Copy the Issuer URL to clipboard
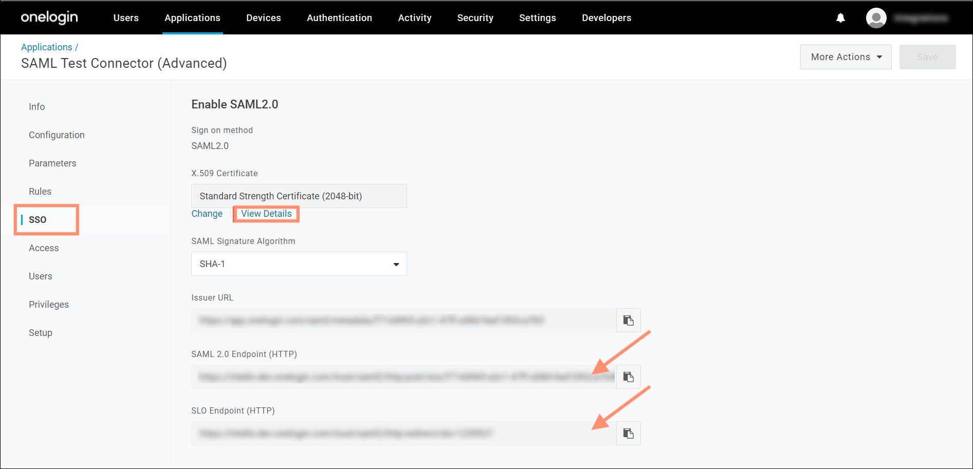The image size is (973, 469). (628, 321)
